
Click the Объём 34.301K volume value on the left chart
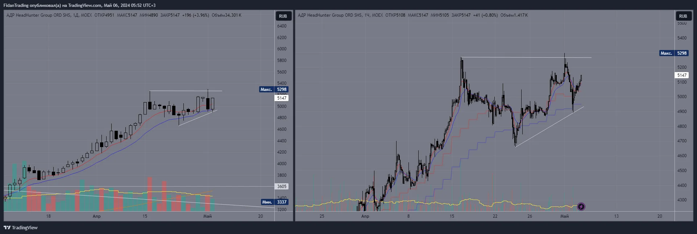point(227,15)
